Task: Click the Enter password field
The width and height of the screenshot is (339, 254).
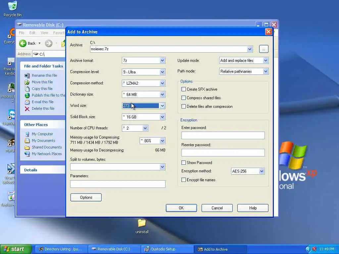Action: (223, 135)
